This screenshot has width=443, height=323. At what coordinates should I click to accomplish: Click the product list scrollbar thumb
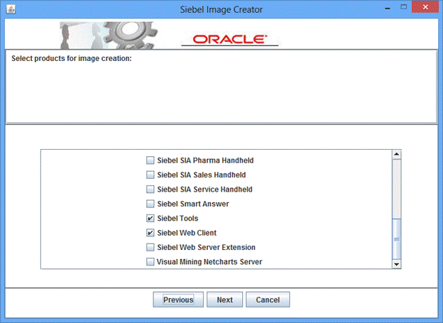tap(397, 239)
